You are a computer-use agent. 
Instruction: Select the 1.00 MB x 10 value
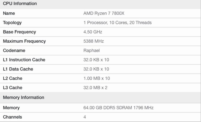point(97,78)
